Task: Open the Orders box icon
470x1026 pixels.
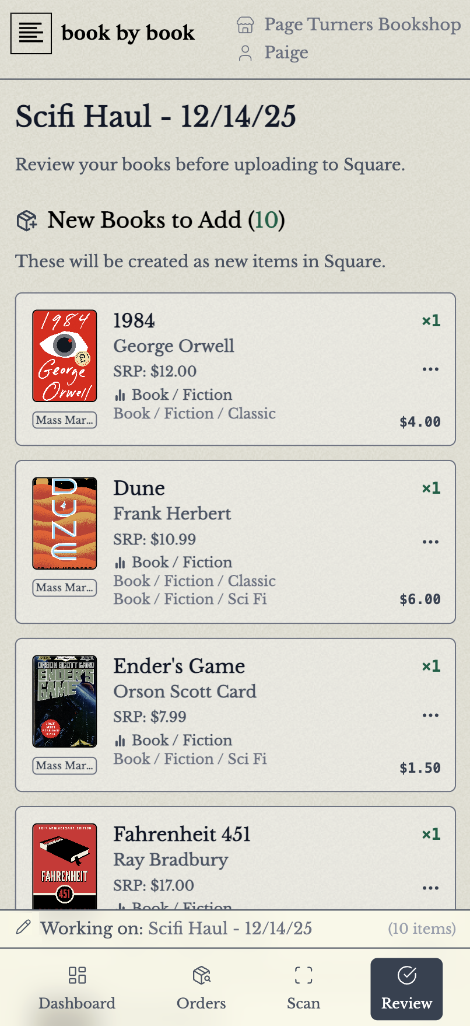Action: coord(201,975)
